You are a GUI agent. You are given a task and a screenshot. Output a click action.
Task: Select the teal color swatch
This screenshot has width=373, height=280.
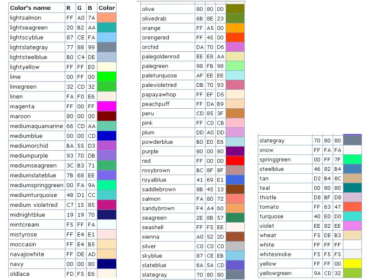tap(352, 188)
